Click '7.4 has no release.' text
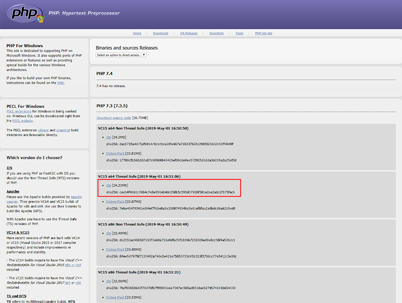This screenshot has height=303, width=402. [111, 86]
